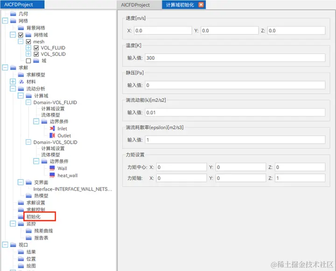Image resolution: width=336 pixels, height=271 pixels.
Task: Click the 热模型 folder icon
Action: 29,195
